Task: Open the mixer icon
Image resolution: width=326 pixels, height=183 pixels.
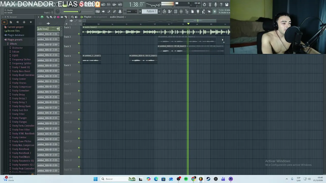Action: [181, 11]
